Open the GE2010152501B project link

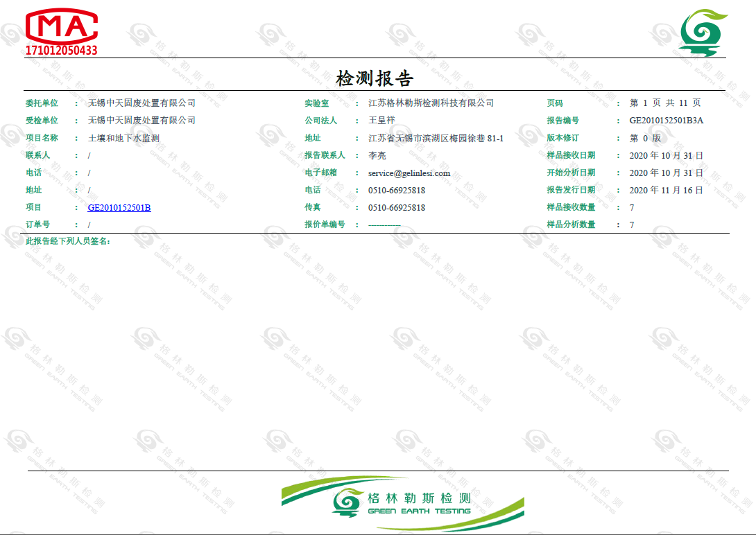[x=119, y=207]
